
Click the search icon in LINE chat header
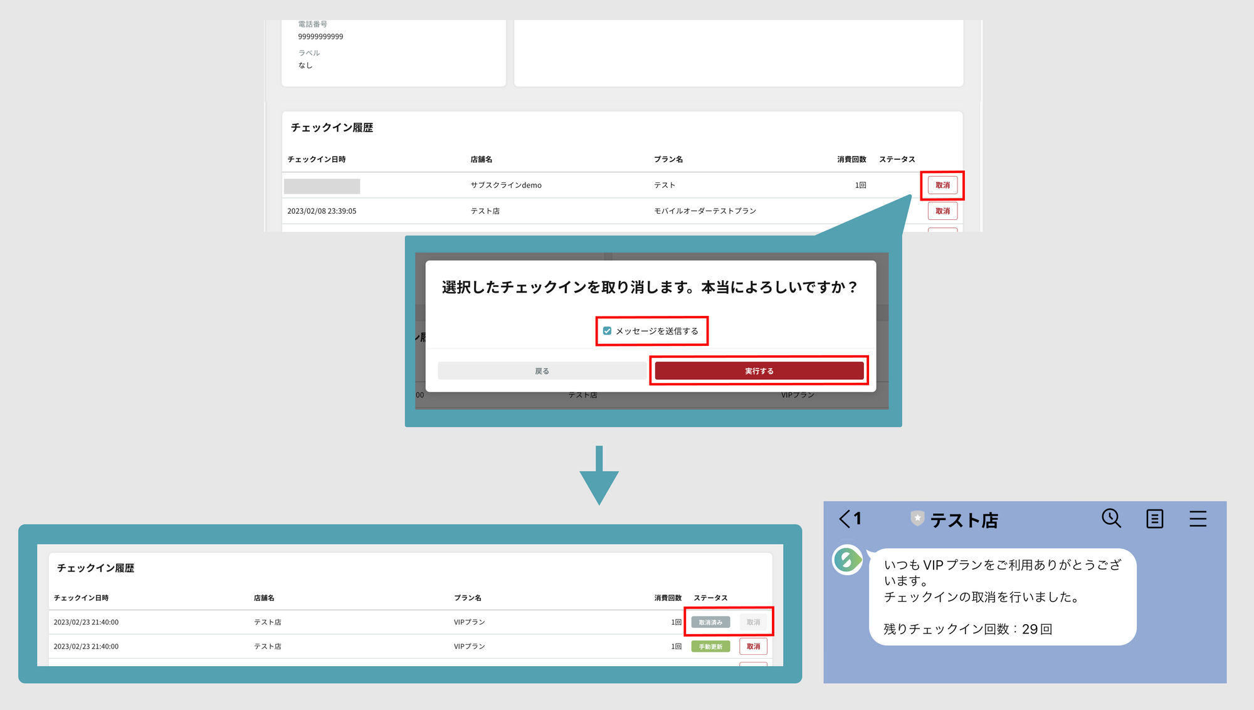click(x=1111, y=518)
